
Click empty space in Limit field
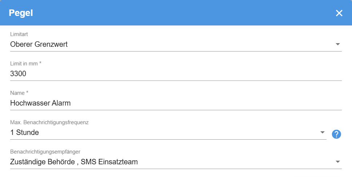point(182,74)
